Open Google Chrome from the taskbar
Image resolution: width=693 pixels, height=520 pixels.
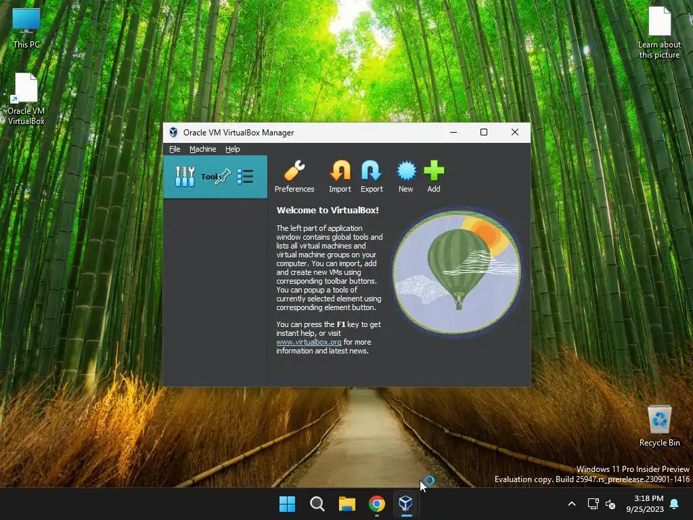click(x=376, y=504)
